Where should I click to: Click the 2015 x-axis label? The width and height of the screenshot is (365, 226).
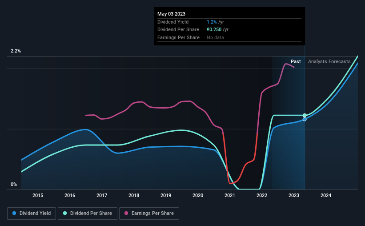pos(38,195)
